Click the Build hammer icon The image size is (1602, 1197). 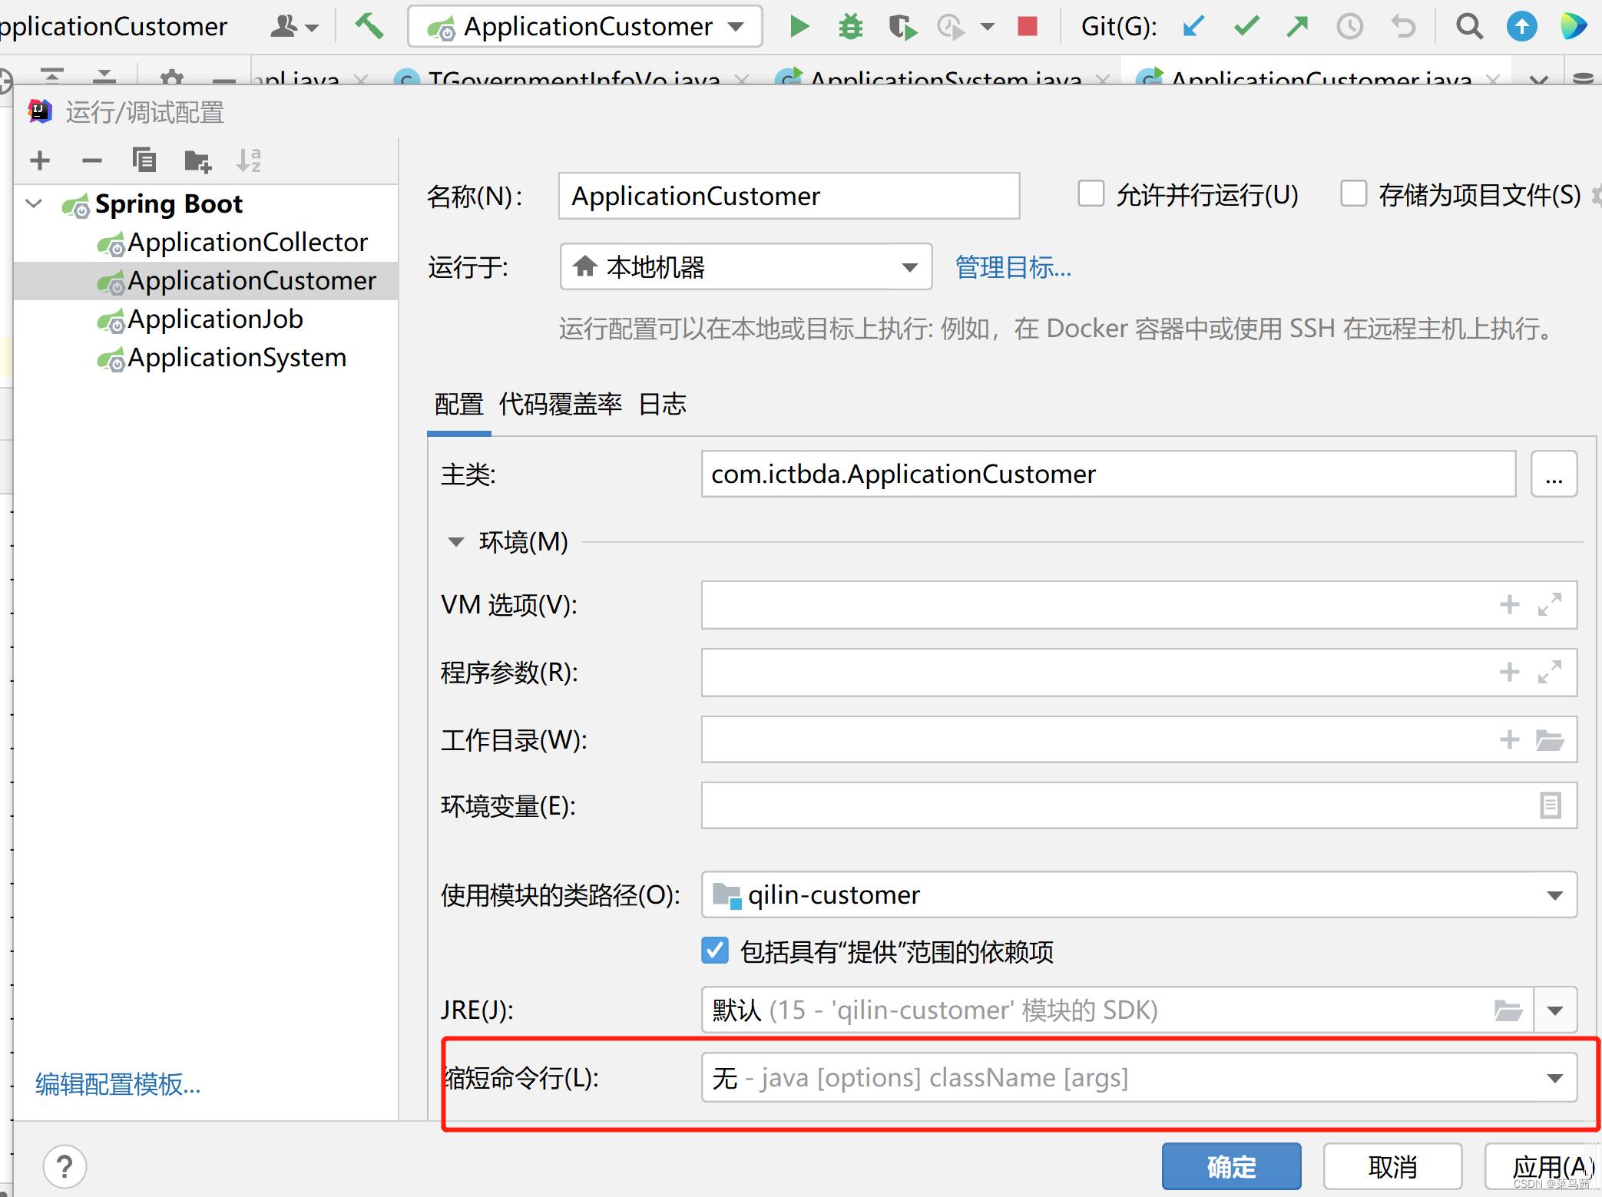pos(369,27)
